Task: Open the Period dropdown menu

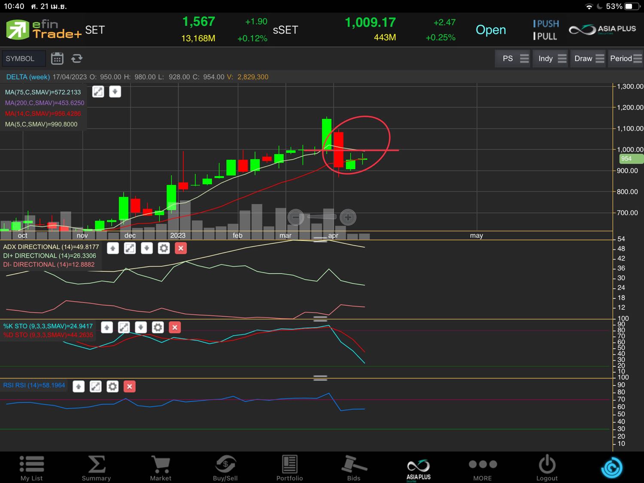Action: pos(626,58)
